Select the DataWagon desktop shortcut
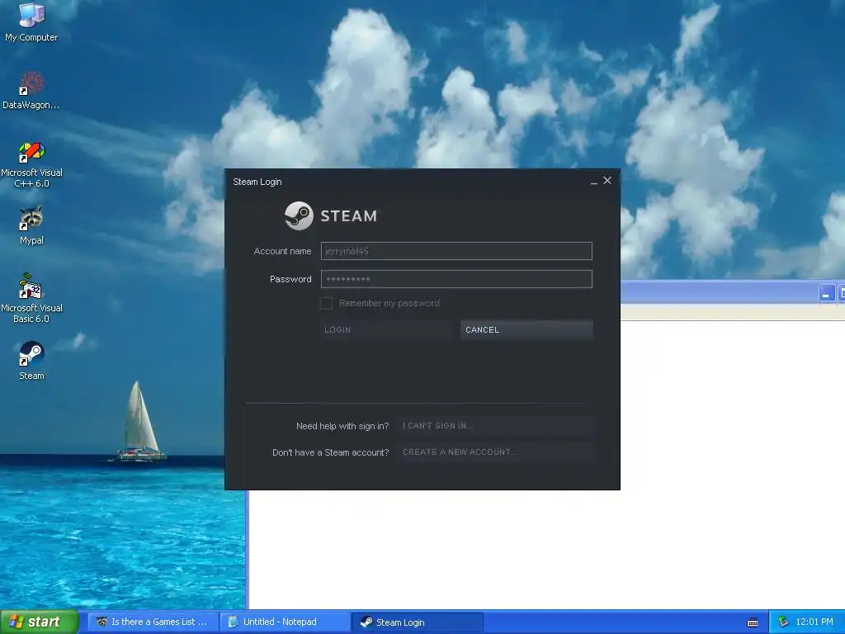 coord(31,90)
